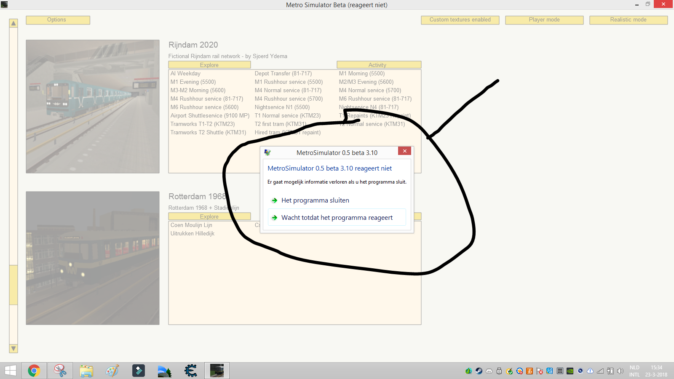Screen dimensions: 674x379
Task: Select T1 Normal service (KTM23)
Action: pos(288,115)
